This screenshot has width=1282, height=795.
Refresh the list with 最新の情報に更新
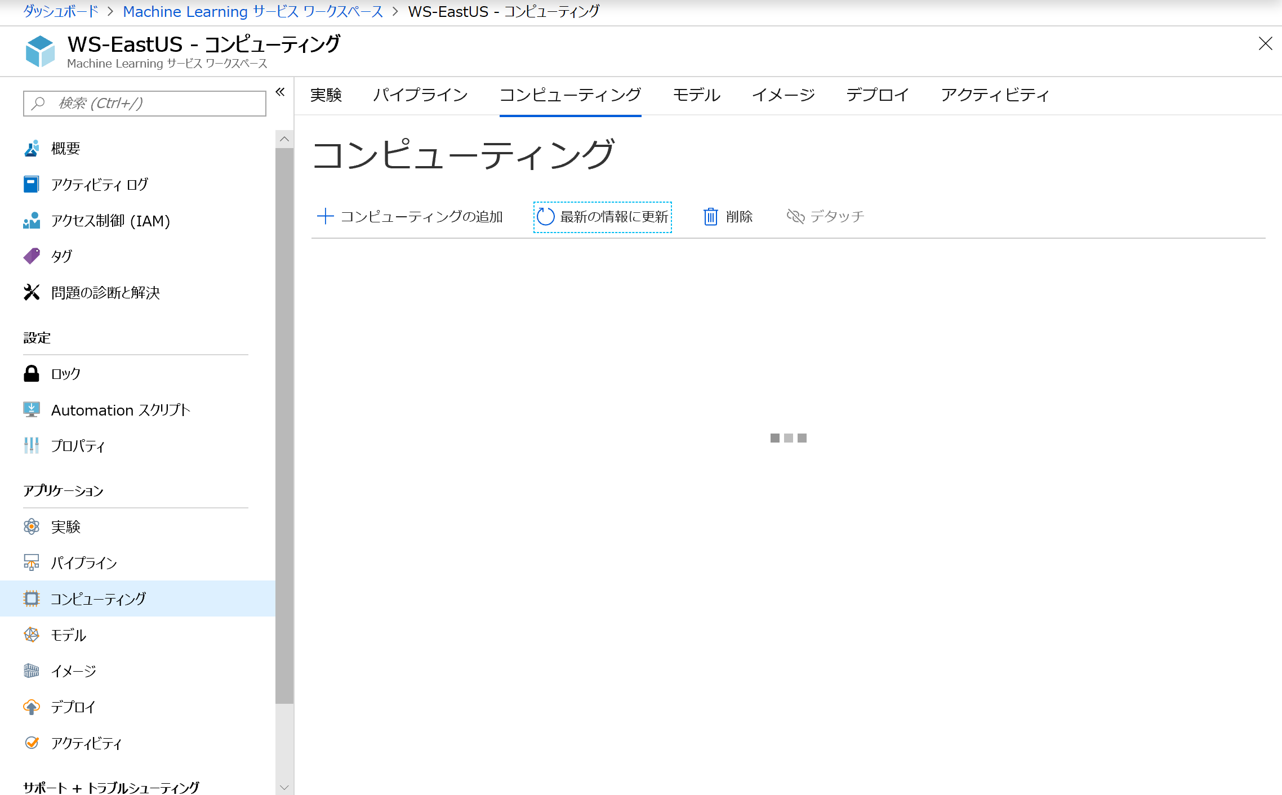[x=602, y=216]
